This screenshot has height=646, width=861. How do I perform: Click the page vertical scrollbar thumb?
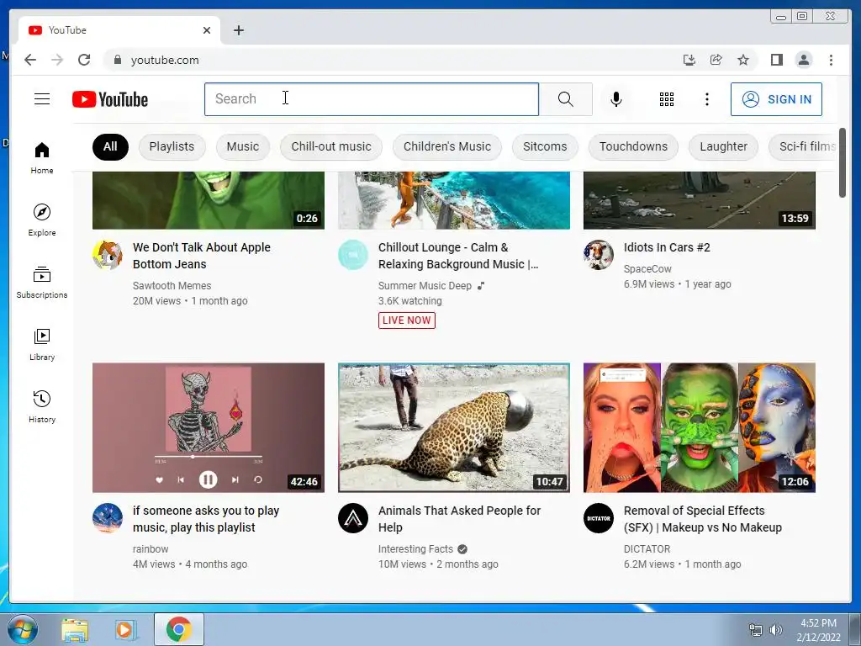coord(843,162)
